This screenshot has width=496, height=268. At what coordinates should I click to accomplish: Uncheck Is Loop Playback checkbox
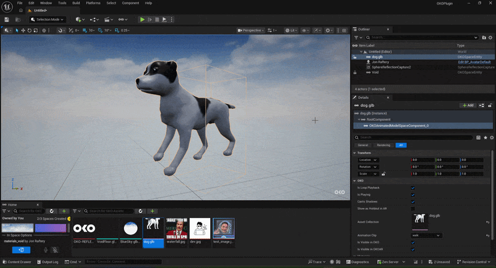(413, 188)
